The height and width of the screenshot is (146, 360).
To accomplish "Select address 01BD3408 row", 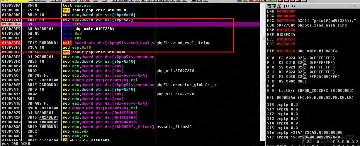I will point(11,80).
